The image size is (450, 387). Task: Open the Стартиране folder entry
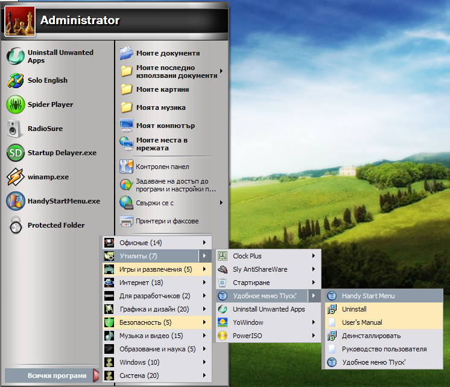tap(268, 283)
